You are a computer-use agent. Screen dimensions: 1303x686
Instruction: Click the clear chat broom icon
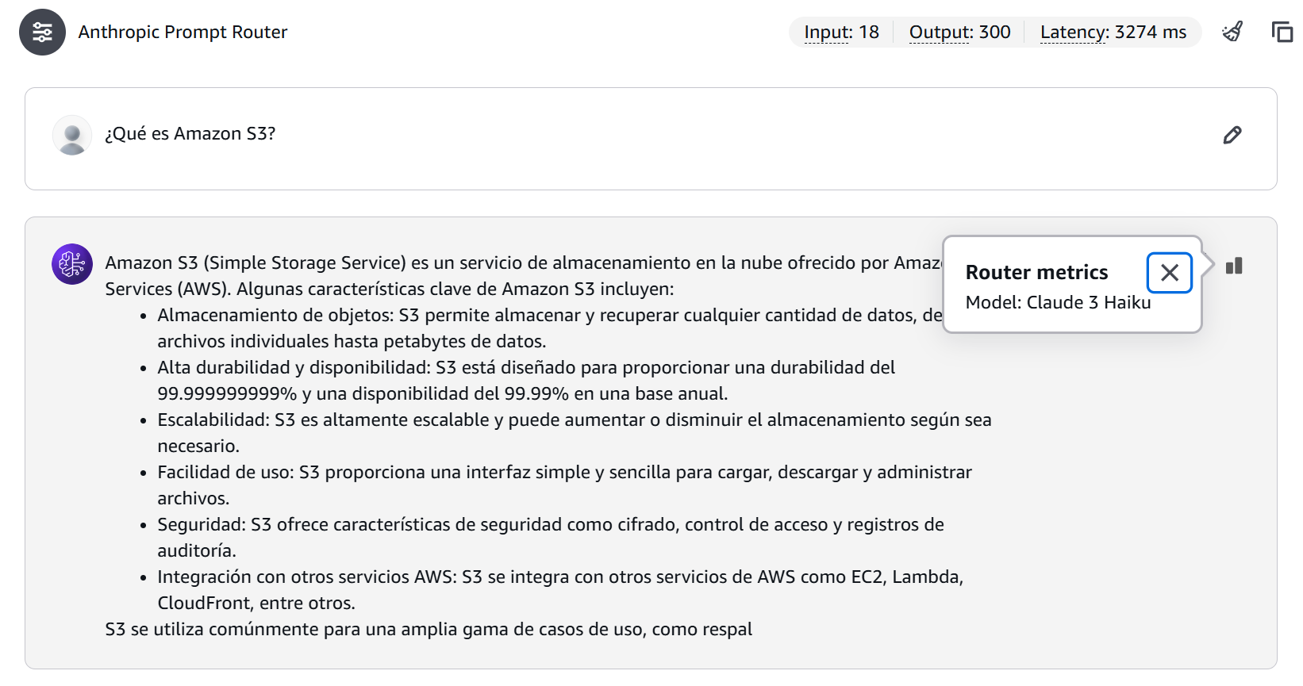(x=1232, y=32)
